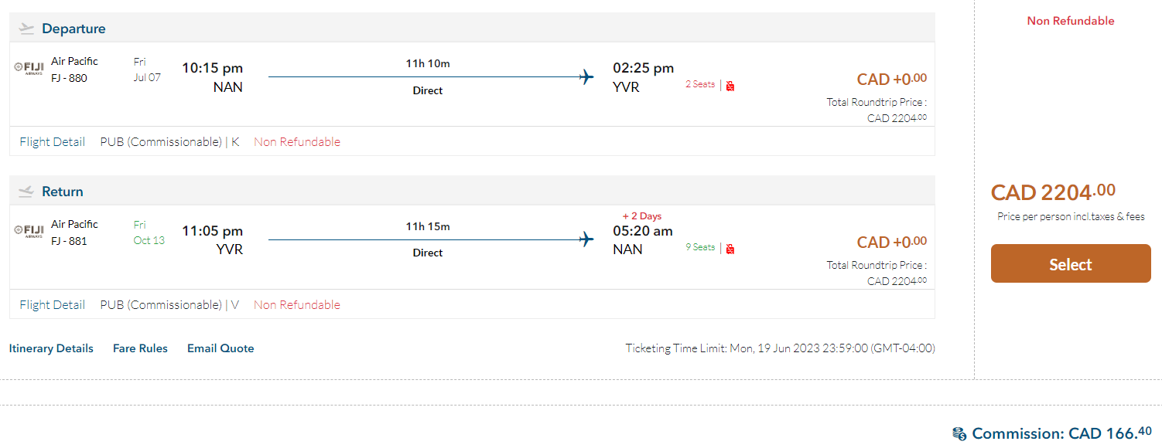Open Flight Detail for the departure flight

[x=53, y=142]
